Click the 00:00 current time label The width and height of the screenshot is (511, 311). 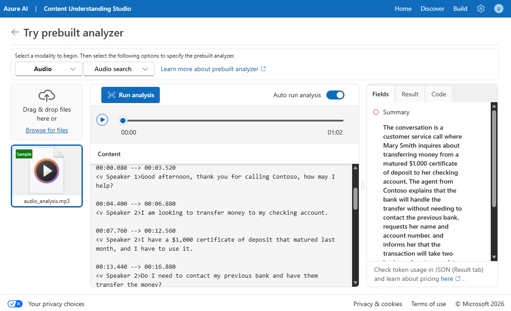pyautogui.click(x=129, y=132)
